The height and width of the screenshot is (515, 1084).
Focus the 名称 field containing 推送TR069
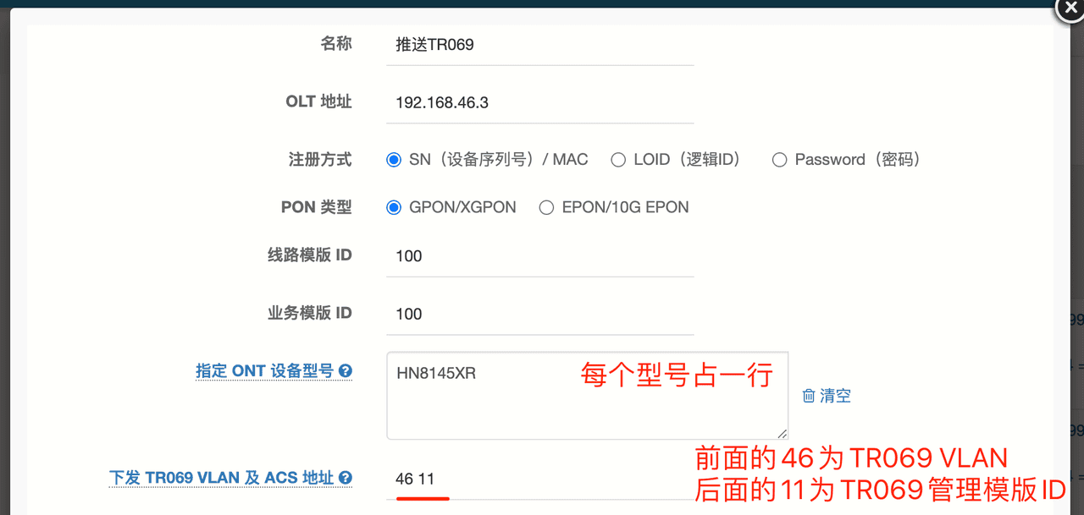click(539, 45)
